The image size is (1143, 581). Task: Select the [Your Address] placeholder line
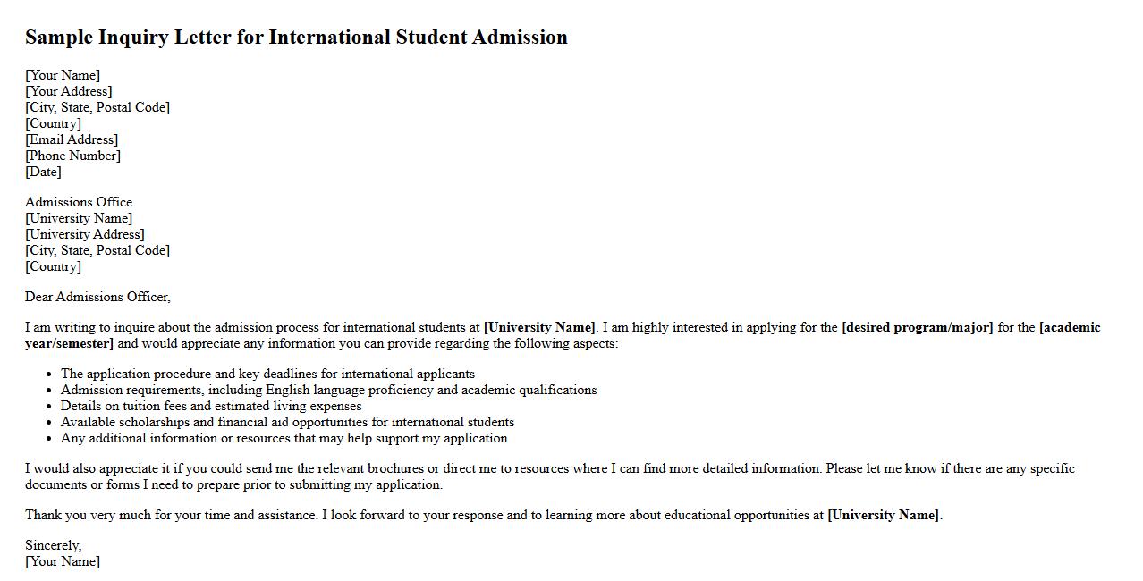69,91
